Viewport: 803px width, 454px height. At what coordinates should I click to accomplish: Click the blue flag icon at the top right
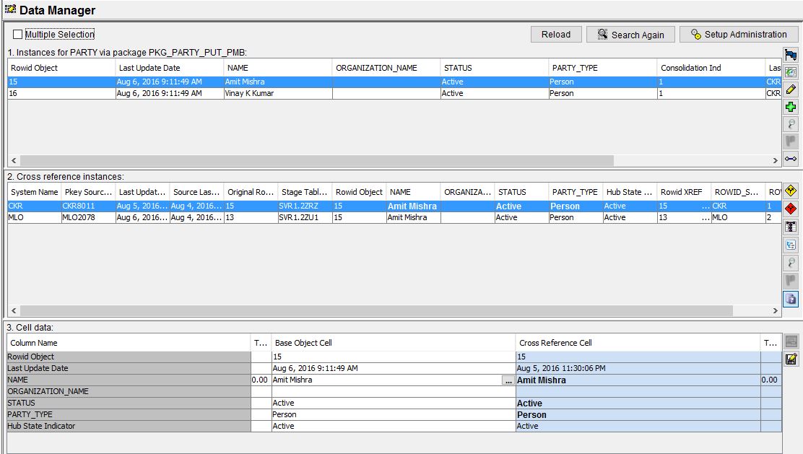point(790,53)
